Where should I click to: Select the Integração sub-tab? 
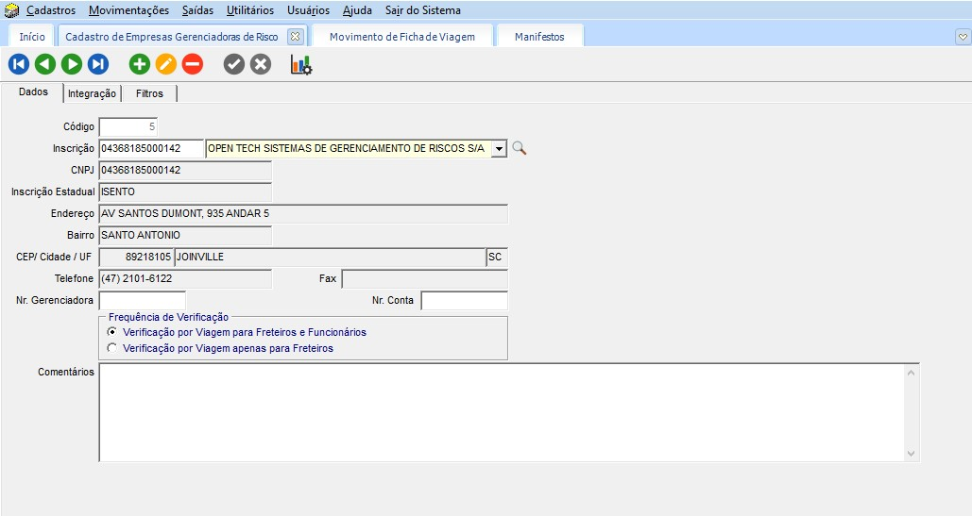tap(92, 93)
